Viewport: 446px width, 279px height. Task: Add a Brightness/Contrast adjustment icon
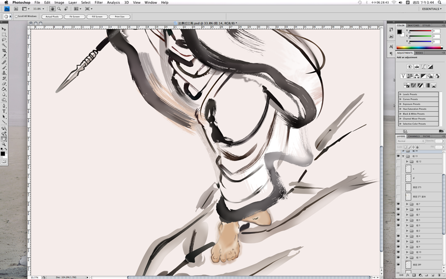pyautogui.click(x=410, y=66)
